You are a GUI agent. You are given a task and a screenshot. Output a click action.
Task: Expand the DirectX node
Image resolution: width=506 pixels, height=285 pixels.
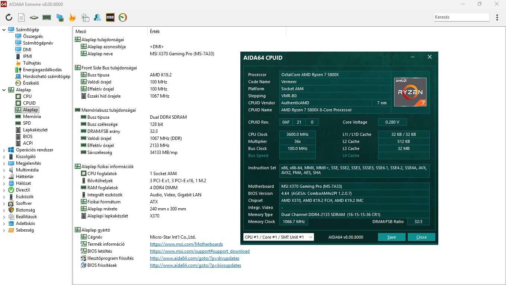pyautogui.click(x=4, y=190)
